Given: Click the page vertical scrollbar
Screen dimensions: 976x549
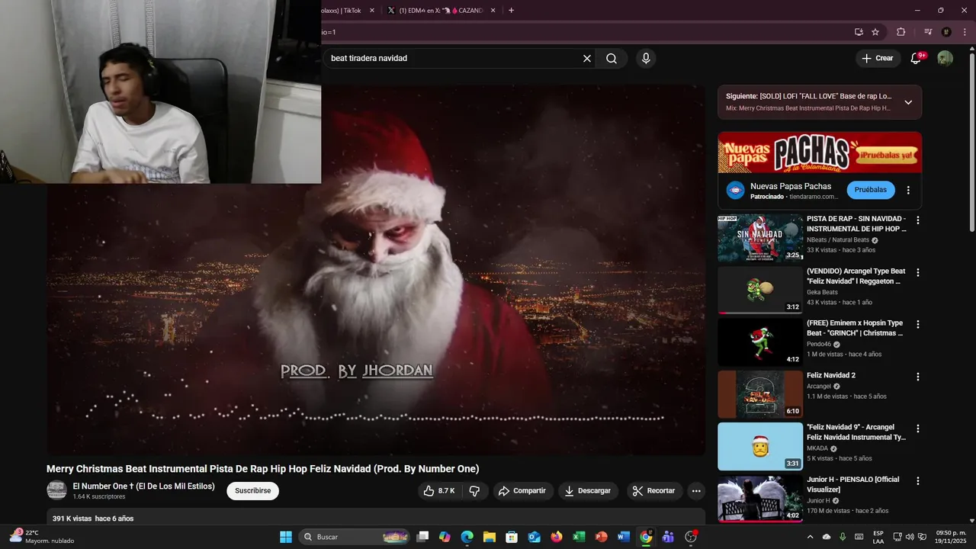Looking at the screenshot, I should click(971, 141).
